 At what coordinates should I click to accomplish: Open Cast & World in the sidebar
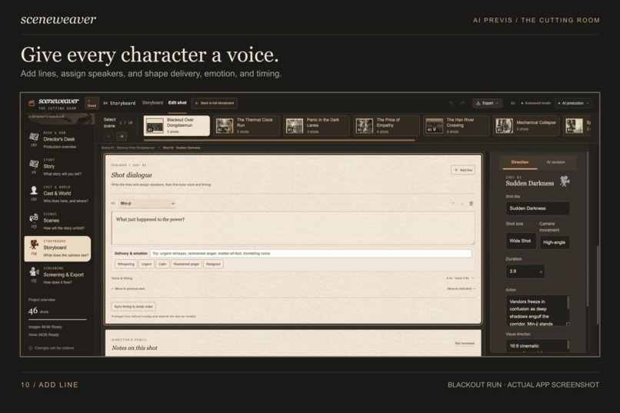tap(59, 193)
